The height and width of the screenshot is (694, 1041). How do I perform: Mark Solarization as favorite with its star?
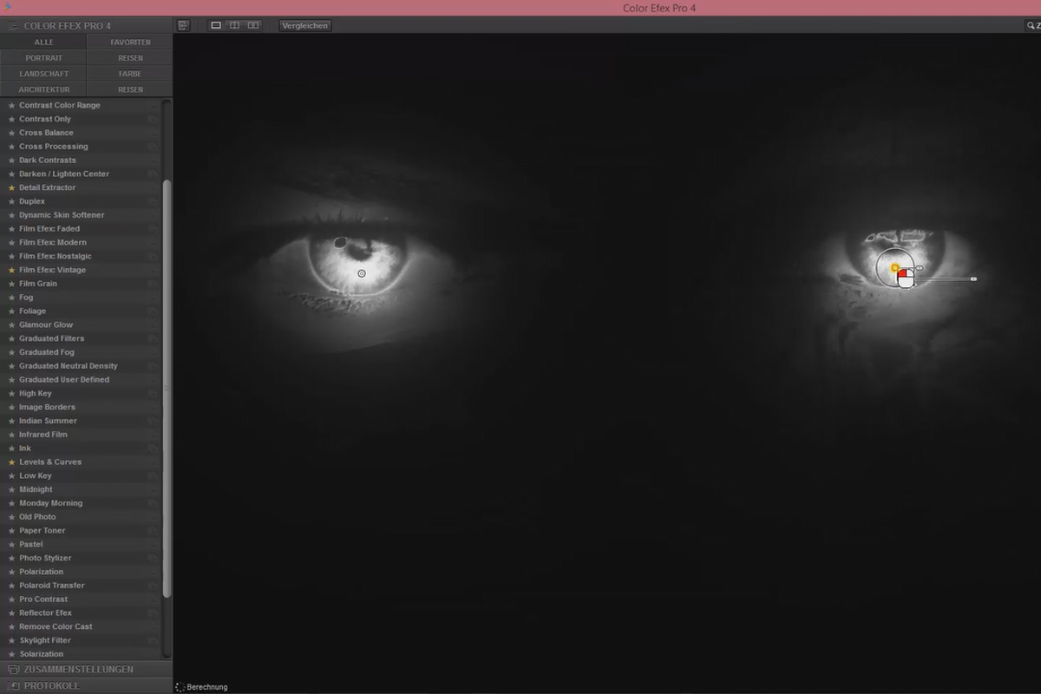click(11, 654)
